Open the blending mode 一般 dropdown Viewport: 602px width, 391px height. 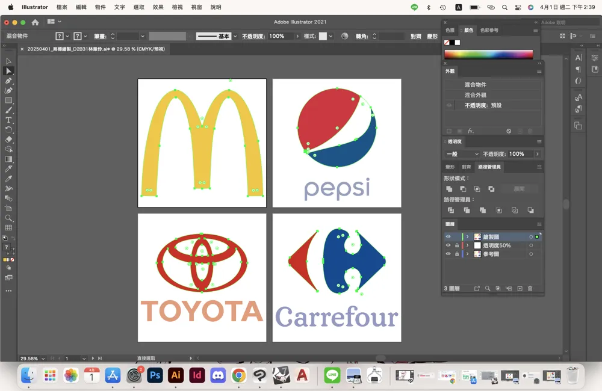(462, 154)
